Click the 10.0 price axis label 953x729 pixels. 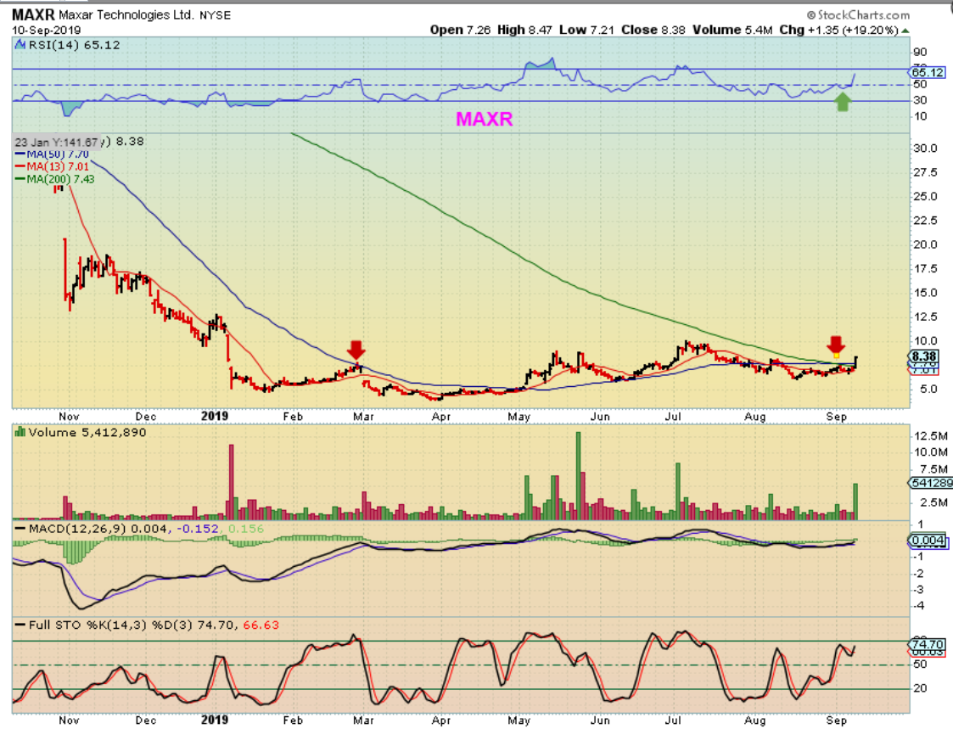tap(925, 341)
